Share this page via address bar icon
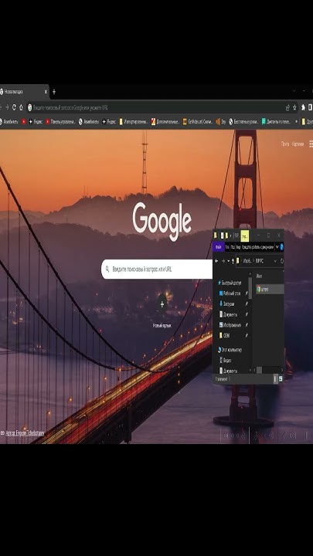 coord(287,107)
